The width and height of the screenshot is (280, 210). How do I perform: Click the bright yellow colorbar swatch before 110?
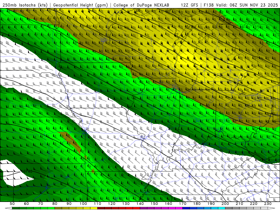click(x=94, y=208)
